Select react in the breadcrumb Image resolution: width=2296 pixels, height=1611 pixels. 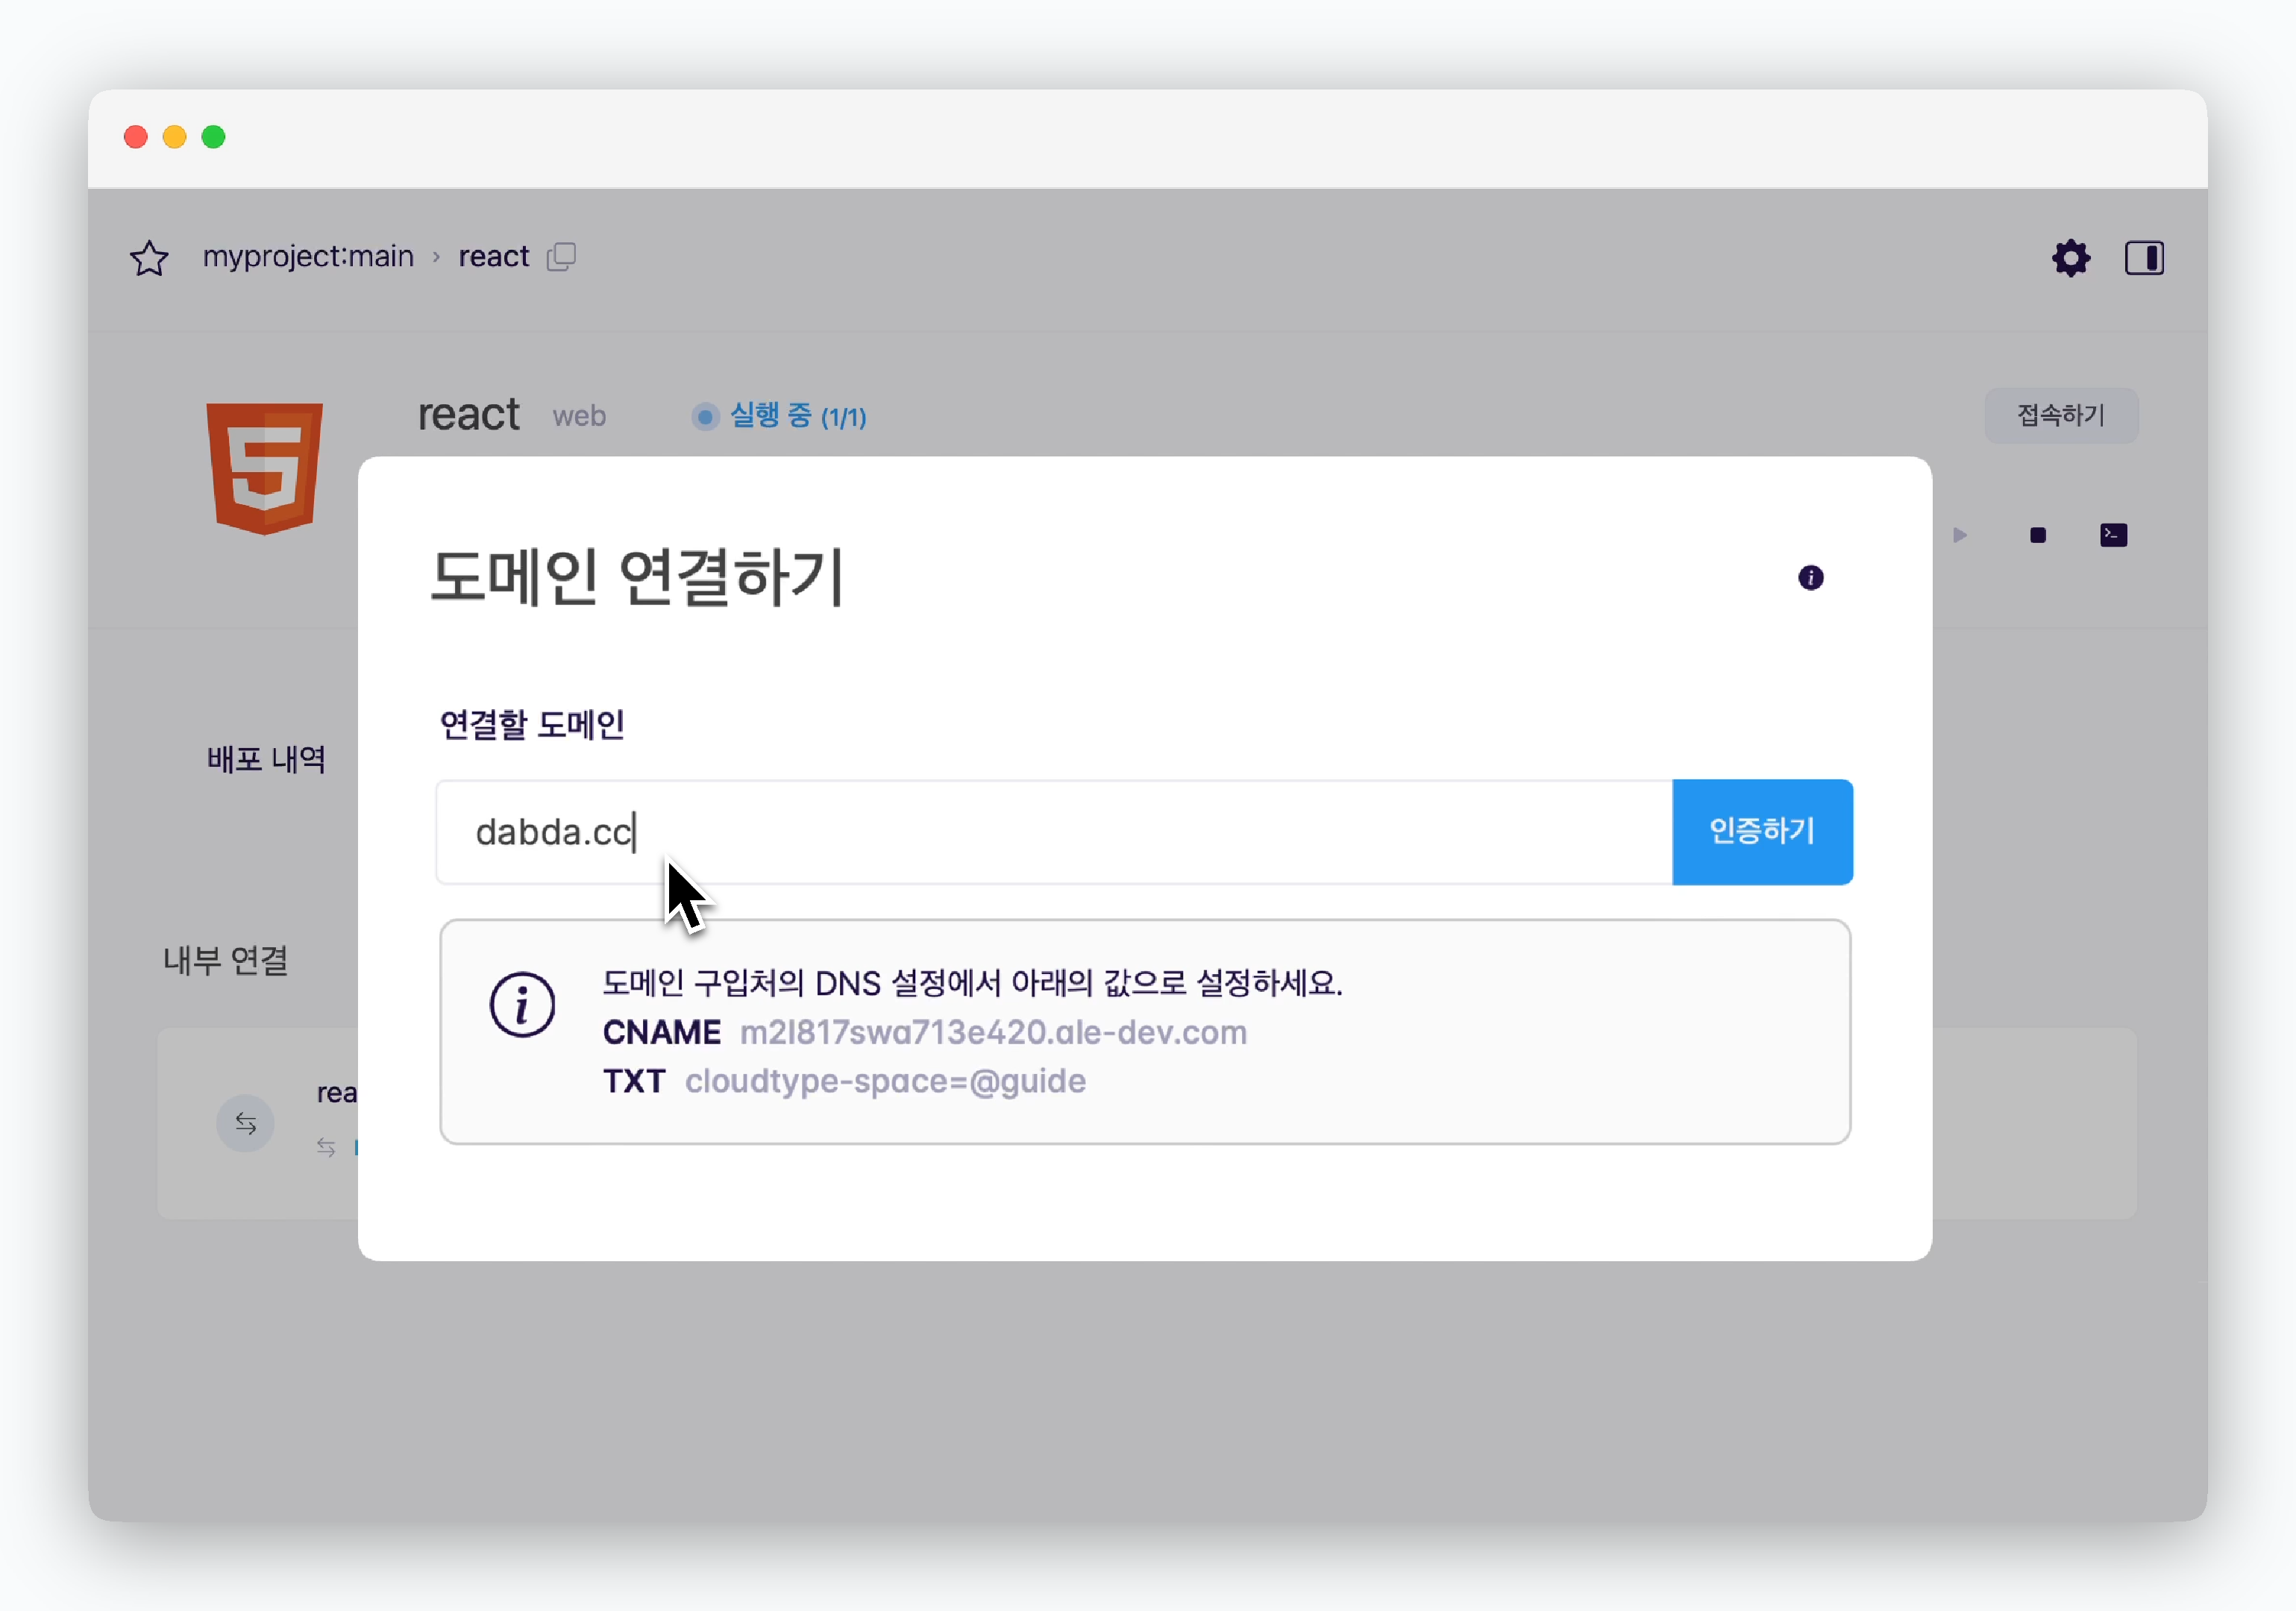(494, 257)
